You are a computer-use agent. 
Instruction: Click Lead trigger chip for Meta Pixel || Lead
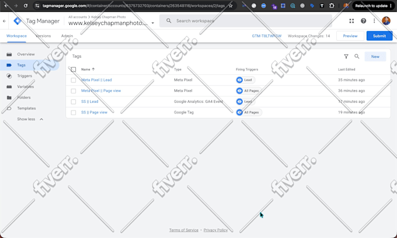245,80
